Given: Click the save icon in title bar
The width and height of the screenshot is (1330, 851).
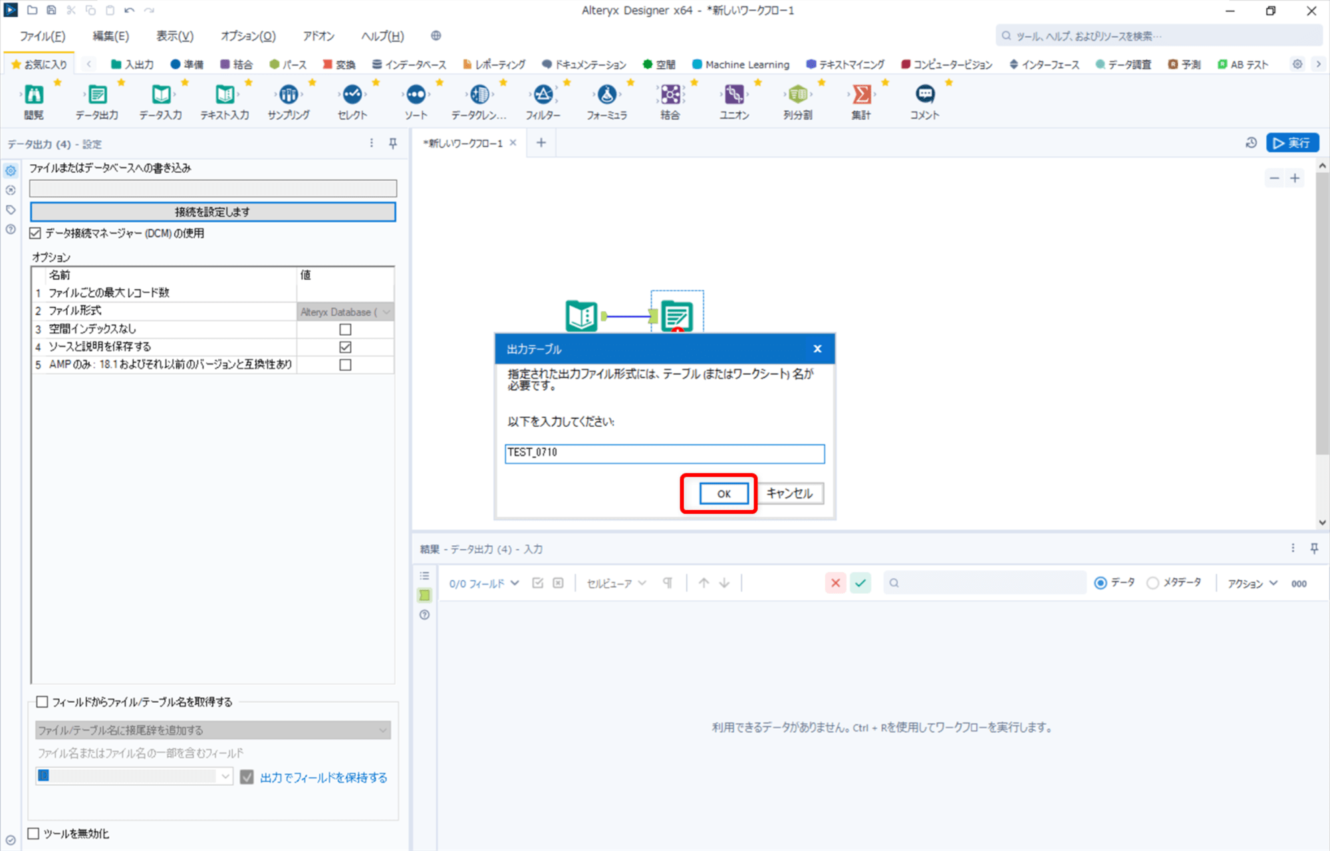Looking at the screenshot, I should click(x=51, y=11).
